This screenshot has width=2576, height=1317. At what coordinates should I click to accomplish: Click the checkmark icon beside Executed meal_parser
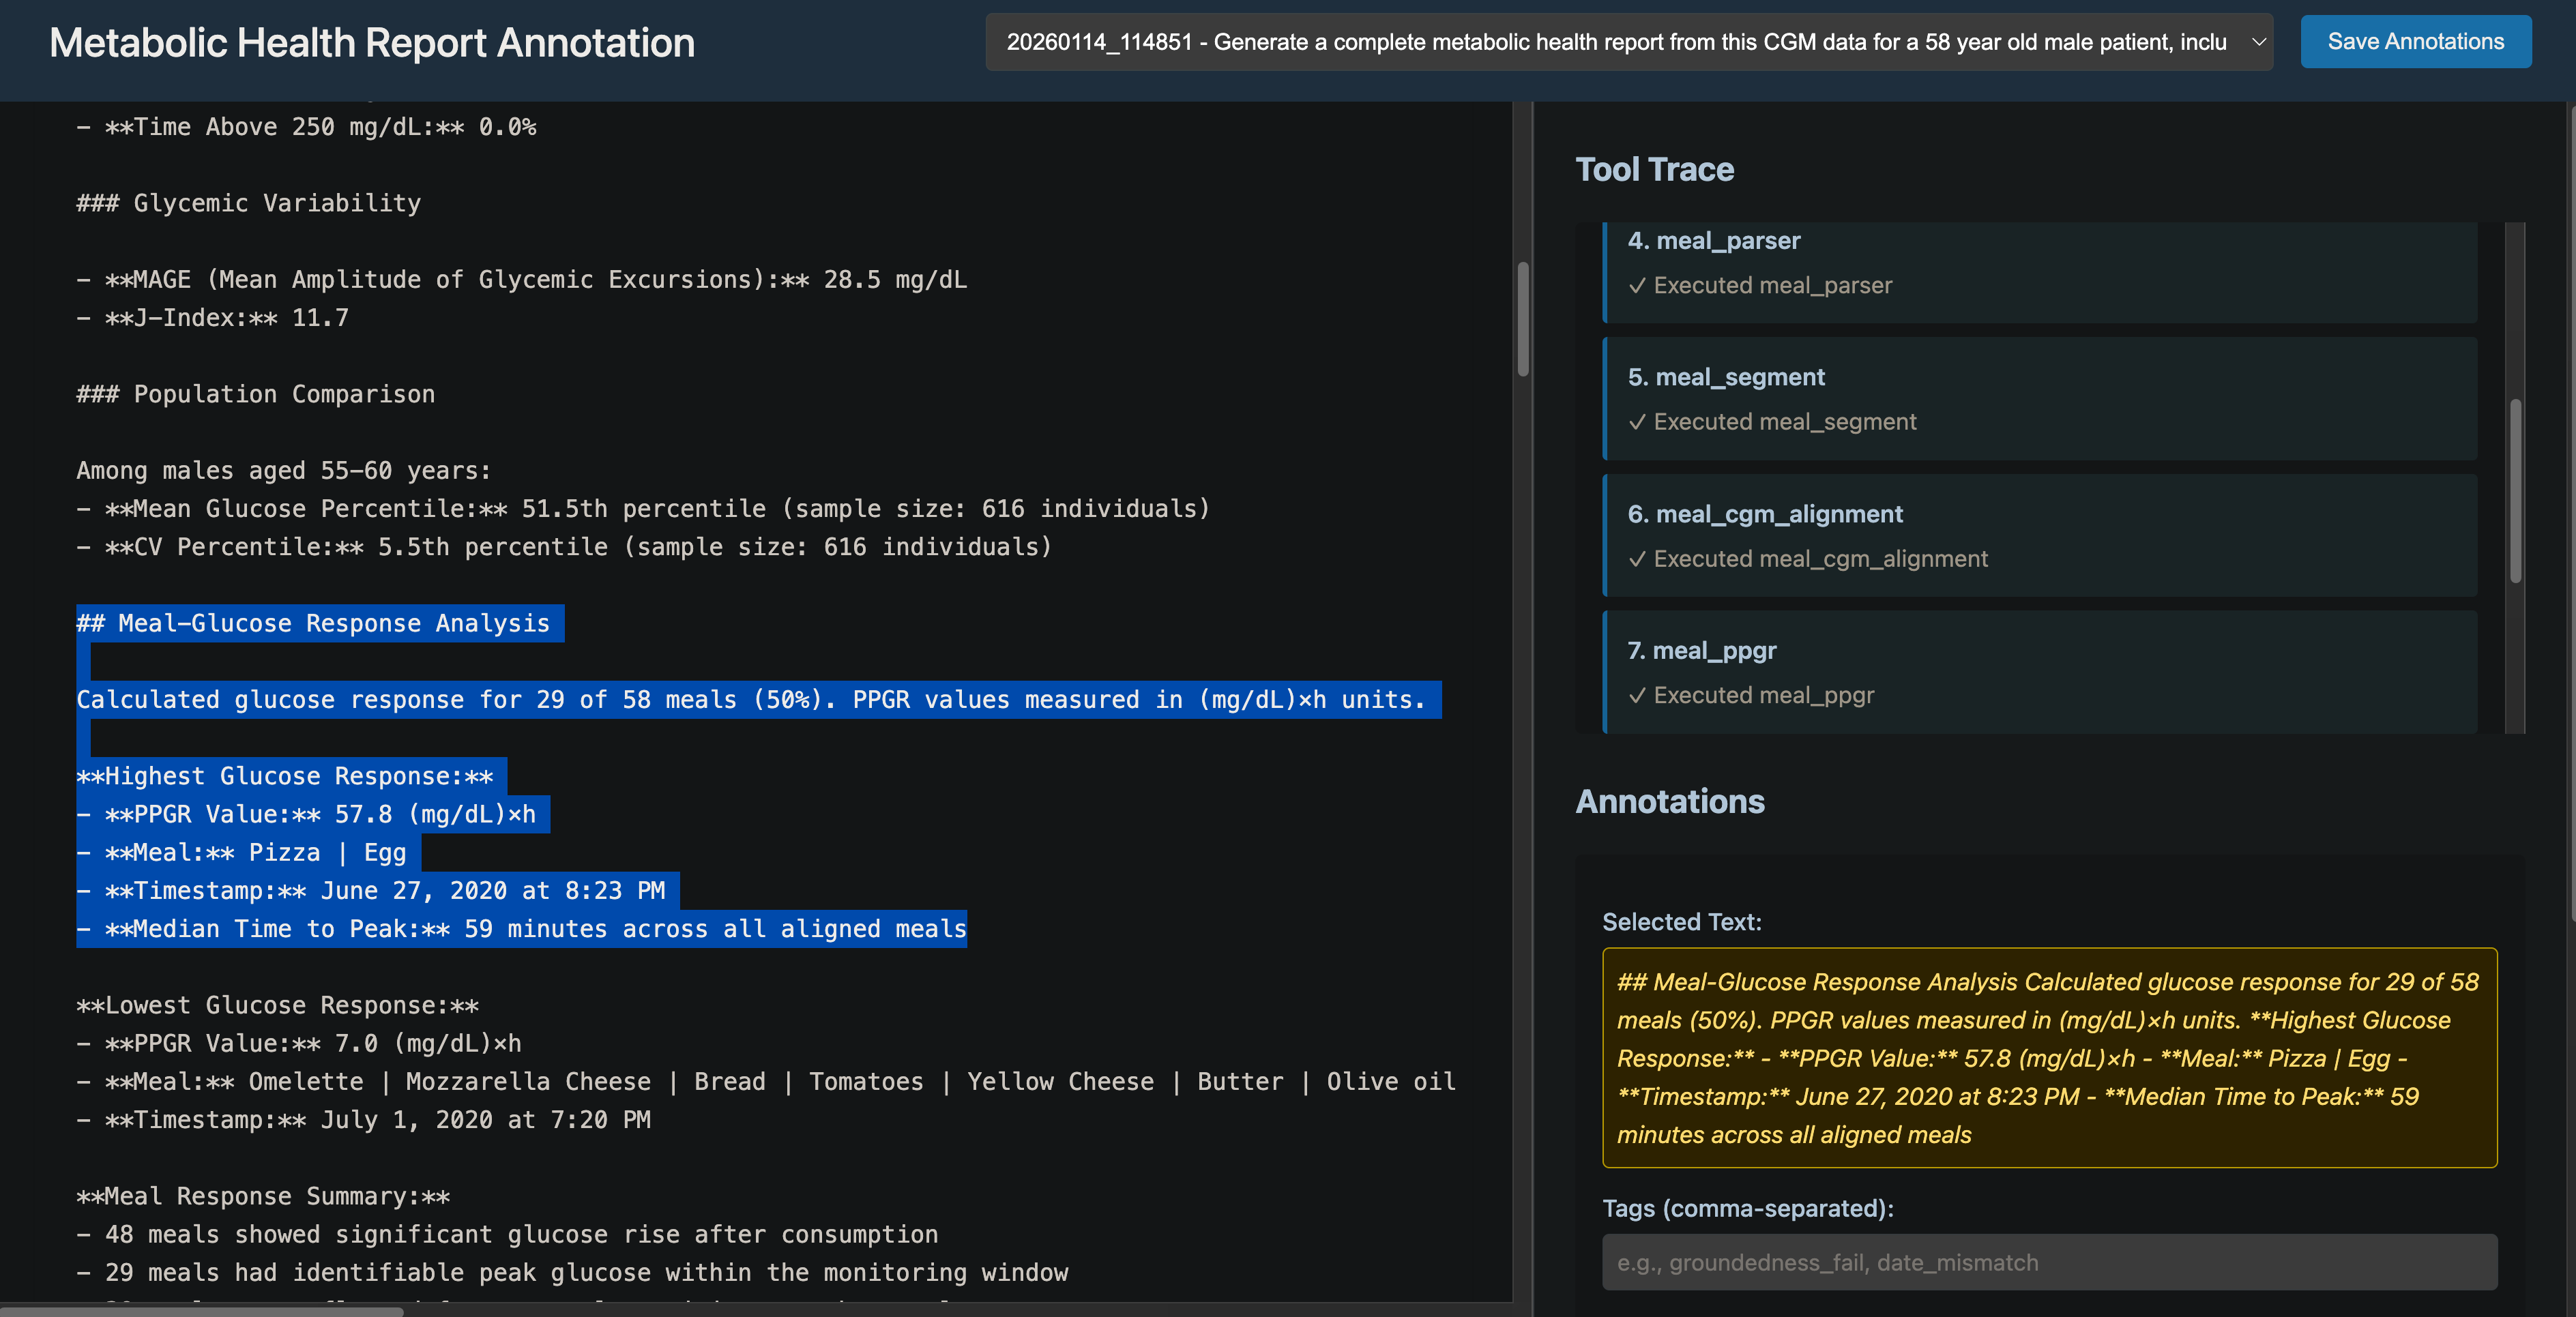[1637, 285]
